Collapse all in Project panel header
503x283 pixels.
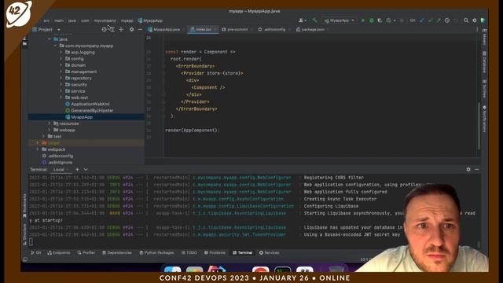point(121,30)
